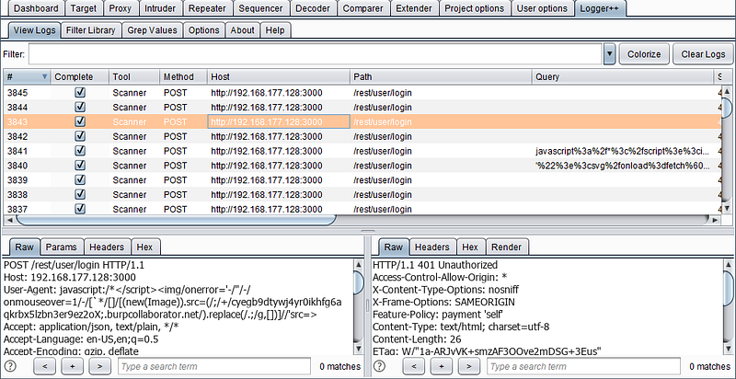Open the About sub-tab
This screenshot has width=736, height=379.
pos(242,30)
